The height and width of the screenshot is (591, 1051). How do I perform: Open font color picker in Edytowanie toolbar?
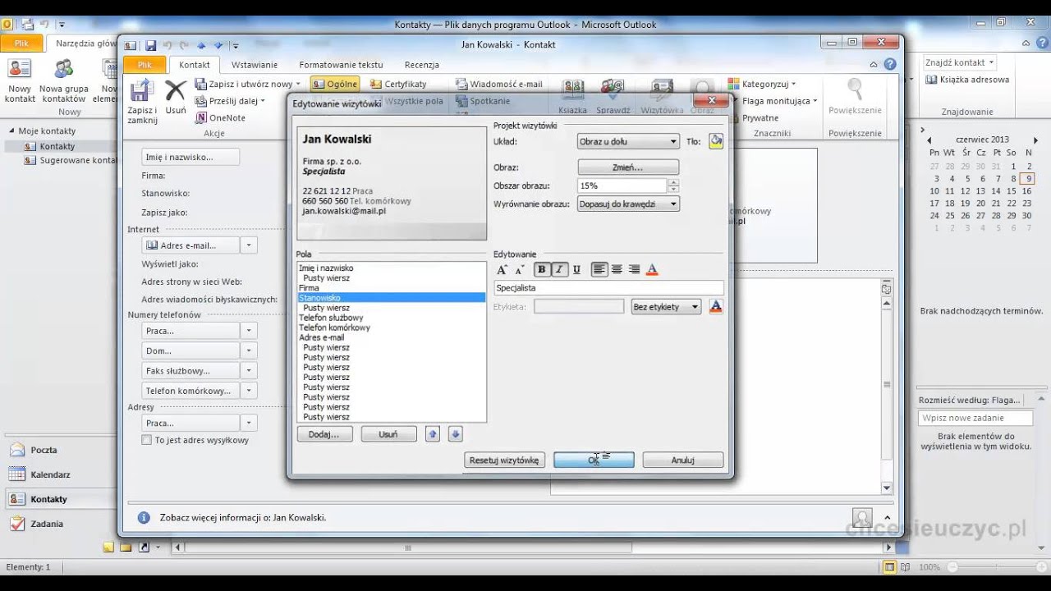pyautogui.click(x=653, y=269)
